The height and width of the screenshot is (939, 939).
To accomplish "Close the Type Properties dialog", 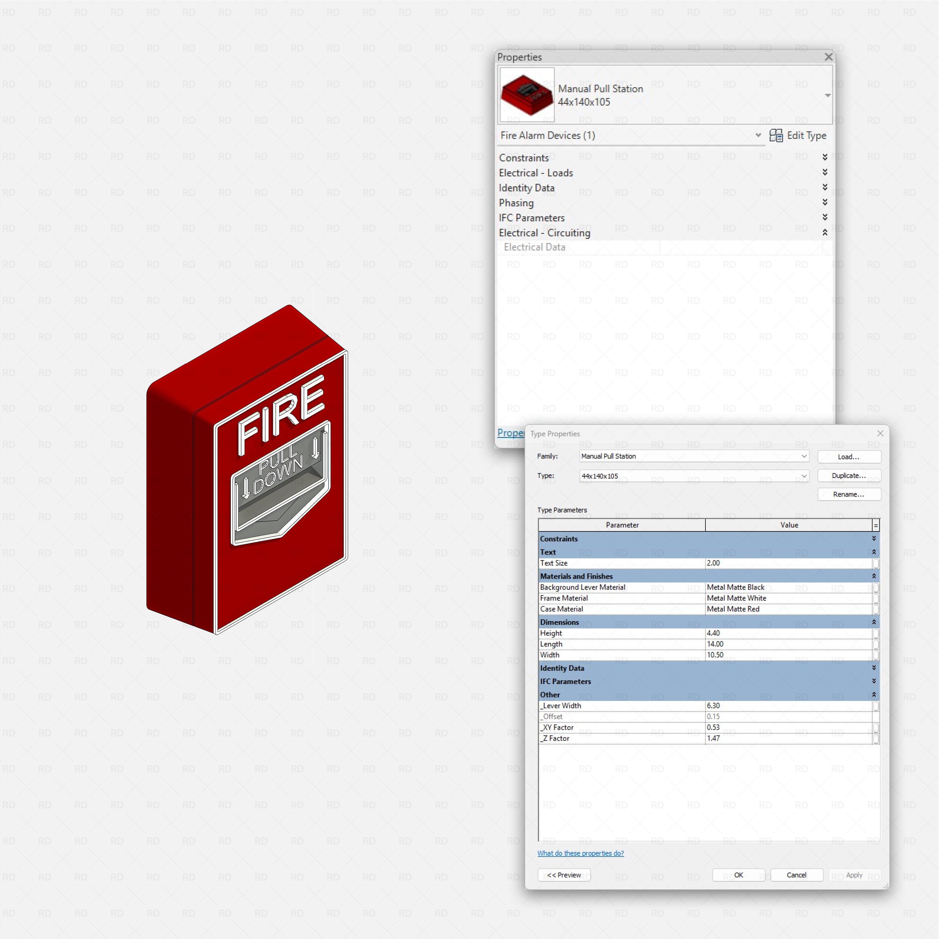I will (x=880, y=433).
